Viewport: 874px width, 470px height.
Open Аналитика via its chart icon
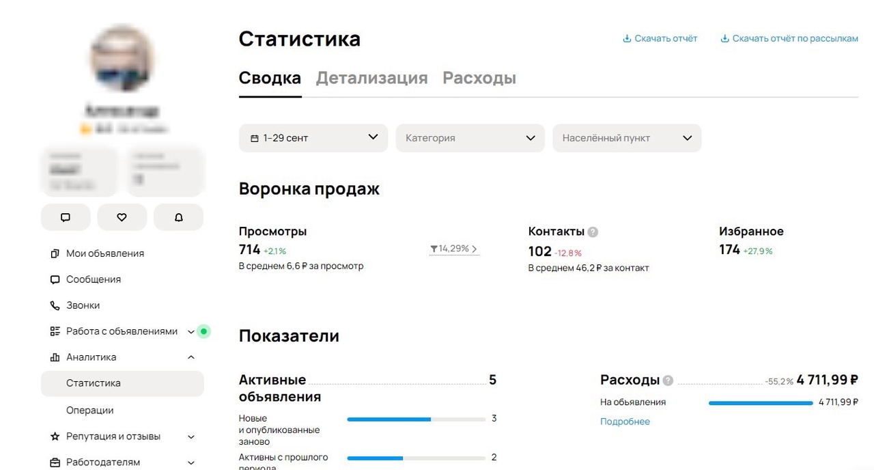click(x=55, y=357)
